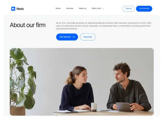
Task: Click the outlined Signup button
Action: (x=128, y=9)
